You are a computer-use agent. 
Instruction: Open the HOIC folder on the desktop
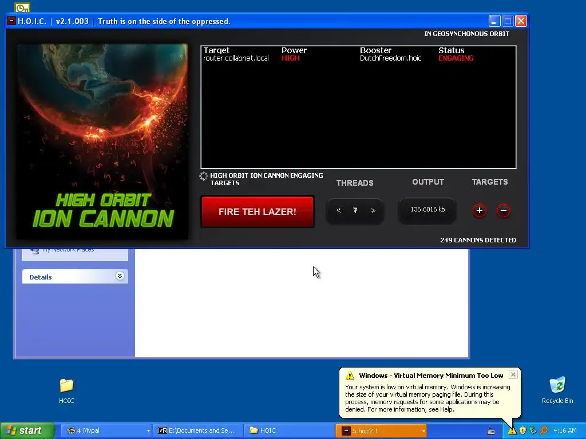(x=66, y=391)
